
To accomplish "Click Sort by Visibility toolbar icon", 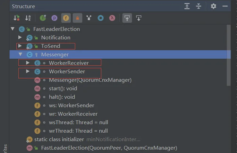I will tap(16, 18).
